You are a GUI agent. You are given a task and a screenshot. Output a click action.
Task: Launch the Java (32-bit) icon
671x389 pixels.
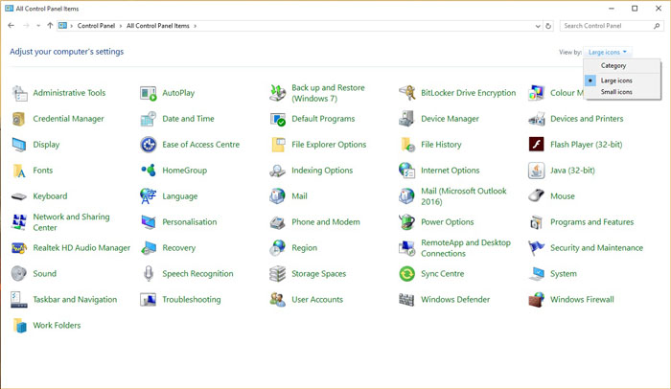pos(536,171)
